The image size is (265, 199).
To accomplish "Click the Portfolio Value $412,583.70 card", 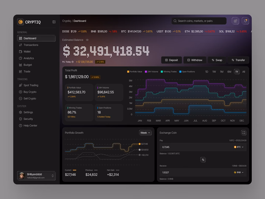I will click(x=79, y=92).
